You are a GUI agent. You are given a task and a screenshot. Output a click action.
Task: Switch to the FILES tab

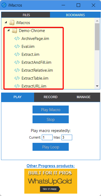click(x=26, y=15)
